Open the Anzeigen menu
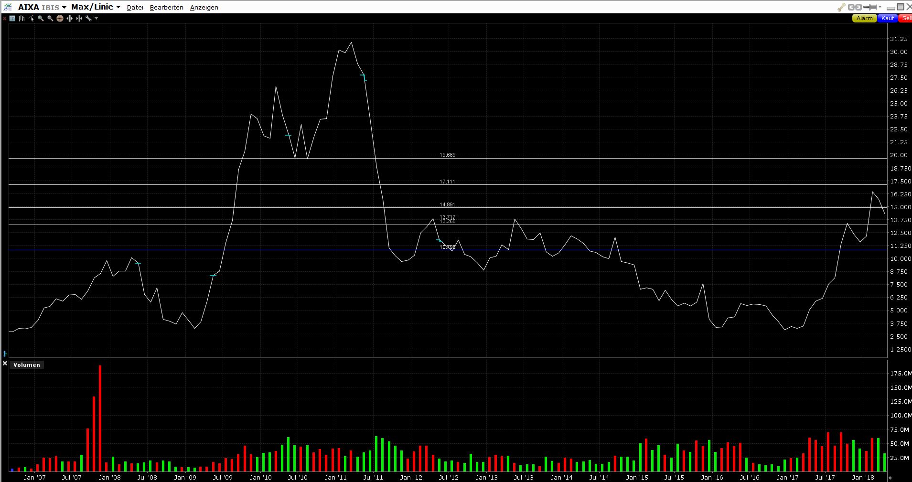 204,8
